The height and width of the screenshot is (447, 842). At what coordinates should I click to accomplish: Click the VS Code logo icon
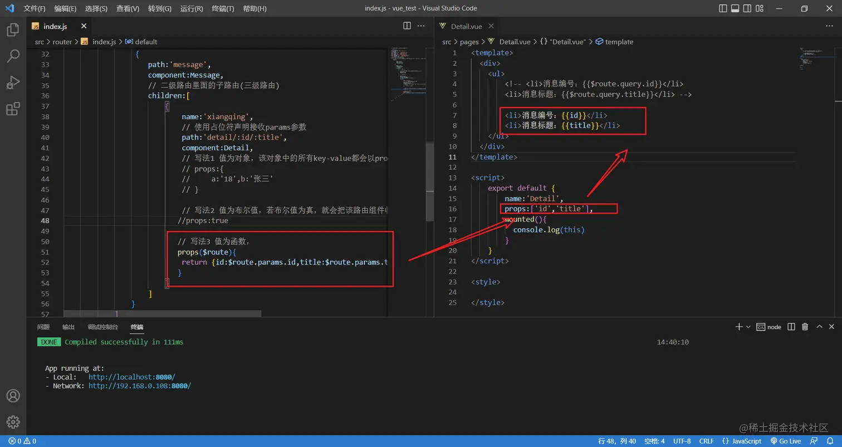pyautogui.click(x=10, y=8)
